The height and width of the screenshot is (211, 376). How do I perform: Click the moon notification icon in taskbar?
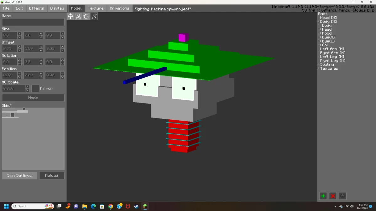(68, 206)
